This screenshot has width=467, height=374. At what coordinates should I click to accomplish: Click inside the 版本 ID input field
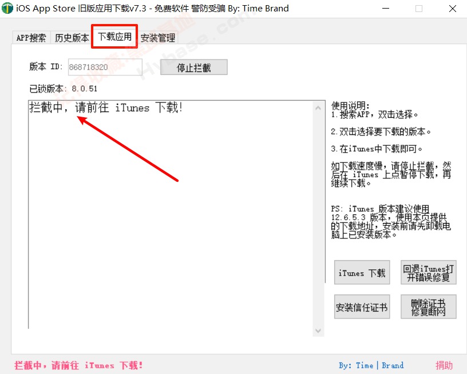point(105,67)
